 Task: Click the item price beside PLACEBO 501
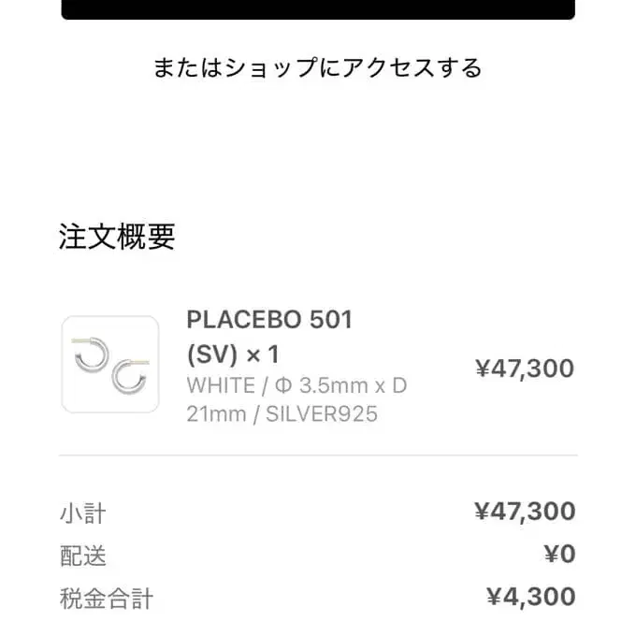524,369
